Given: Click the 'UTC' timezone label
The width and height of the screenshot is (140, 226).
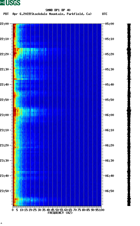Looking at the screenshot, I should coord(105,14).
